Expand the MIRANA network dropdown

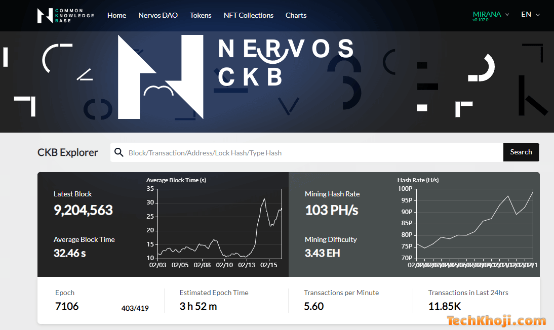click(491, 15)
